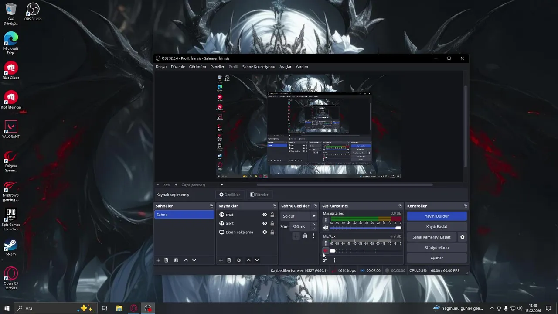The width and height of the screenshot is (558, 314).
Task: Open OBS settings with the Ayarlar button
Action: tap(436, 258)
